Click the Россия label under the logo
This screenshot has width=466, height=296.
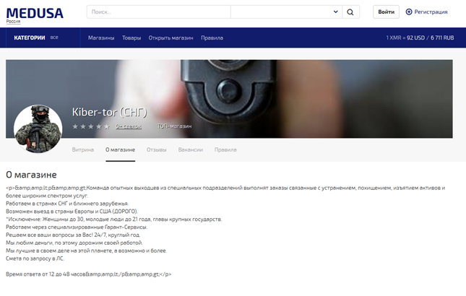[14, 22]
